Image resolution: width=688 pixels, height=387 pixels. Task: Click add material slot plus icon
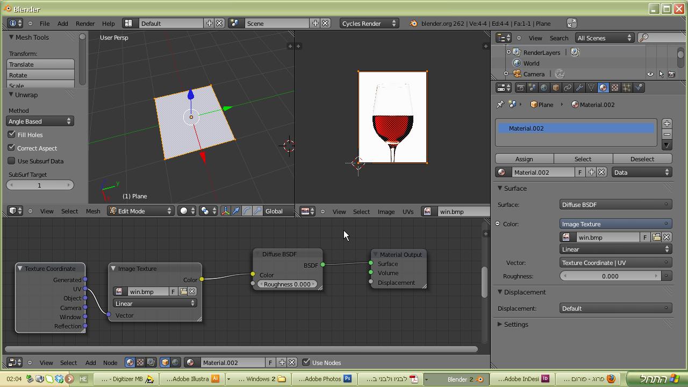667,124
